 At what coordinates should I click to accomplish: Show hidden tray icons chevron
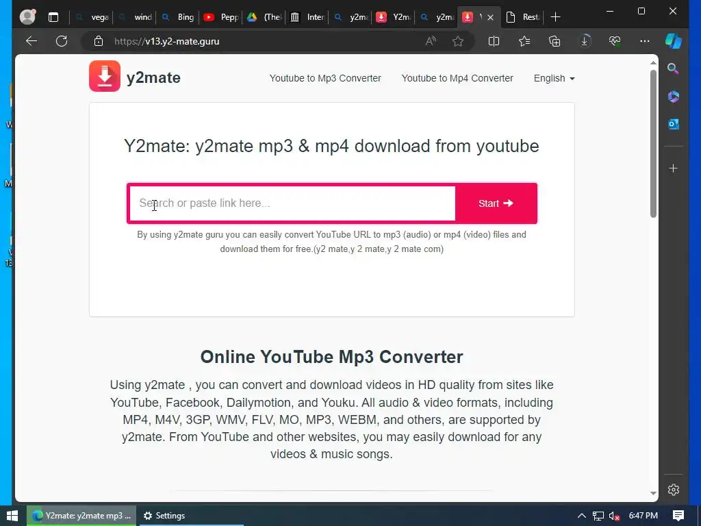click(582, 516)
